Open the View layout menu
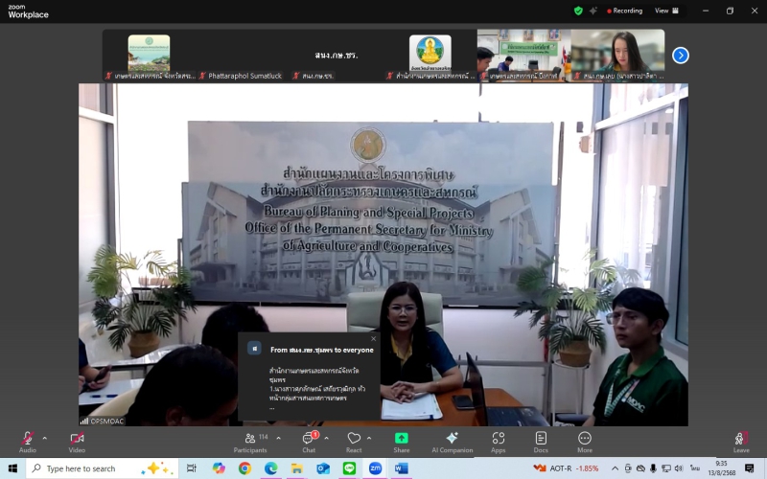Image resolution: width=767 pixels, height=479 pixels. tap(666, 11)
